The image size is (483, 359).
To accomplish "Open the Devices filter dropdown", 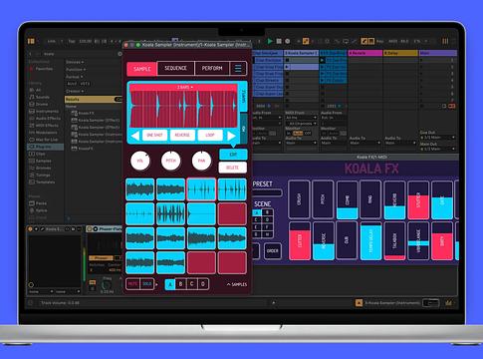I will pyautogui.click(x=75, y=62).
